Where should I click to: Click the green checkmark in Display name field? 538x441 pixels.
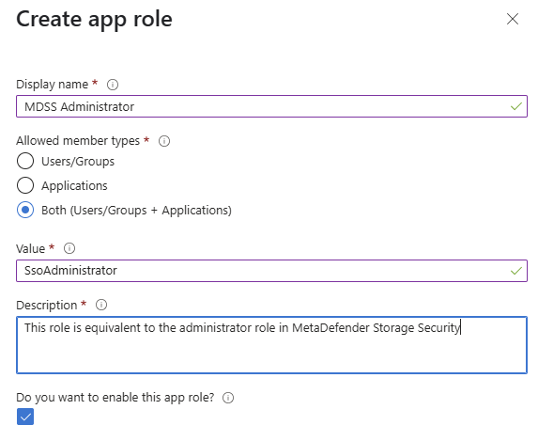(x=516, y=106)
